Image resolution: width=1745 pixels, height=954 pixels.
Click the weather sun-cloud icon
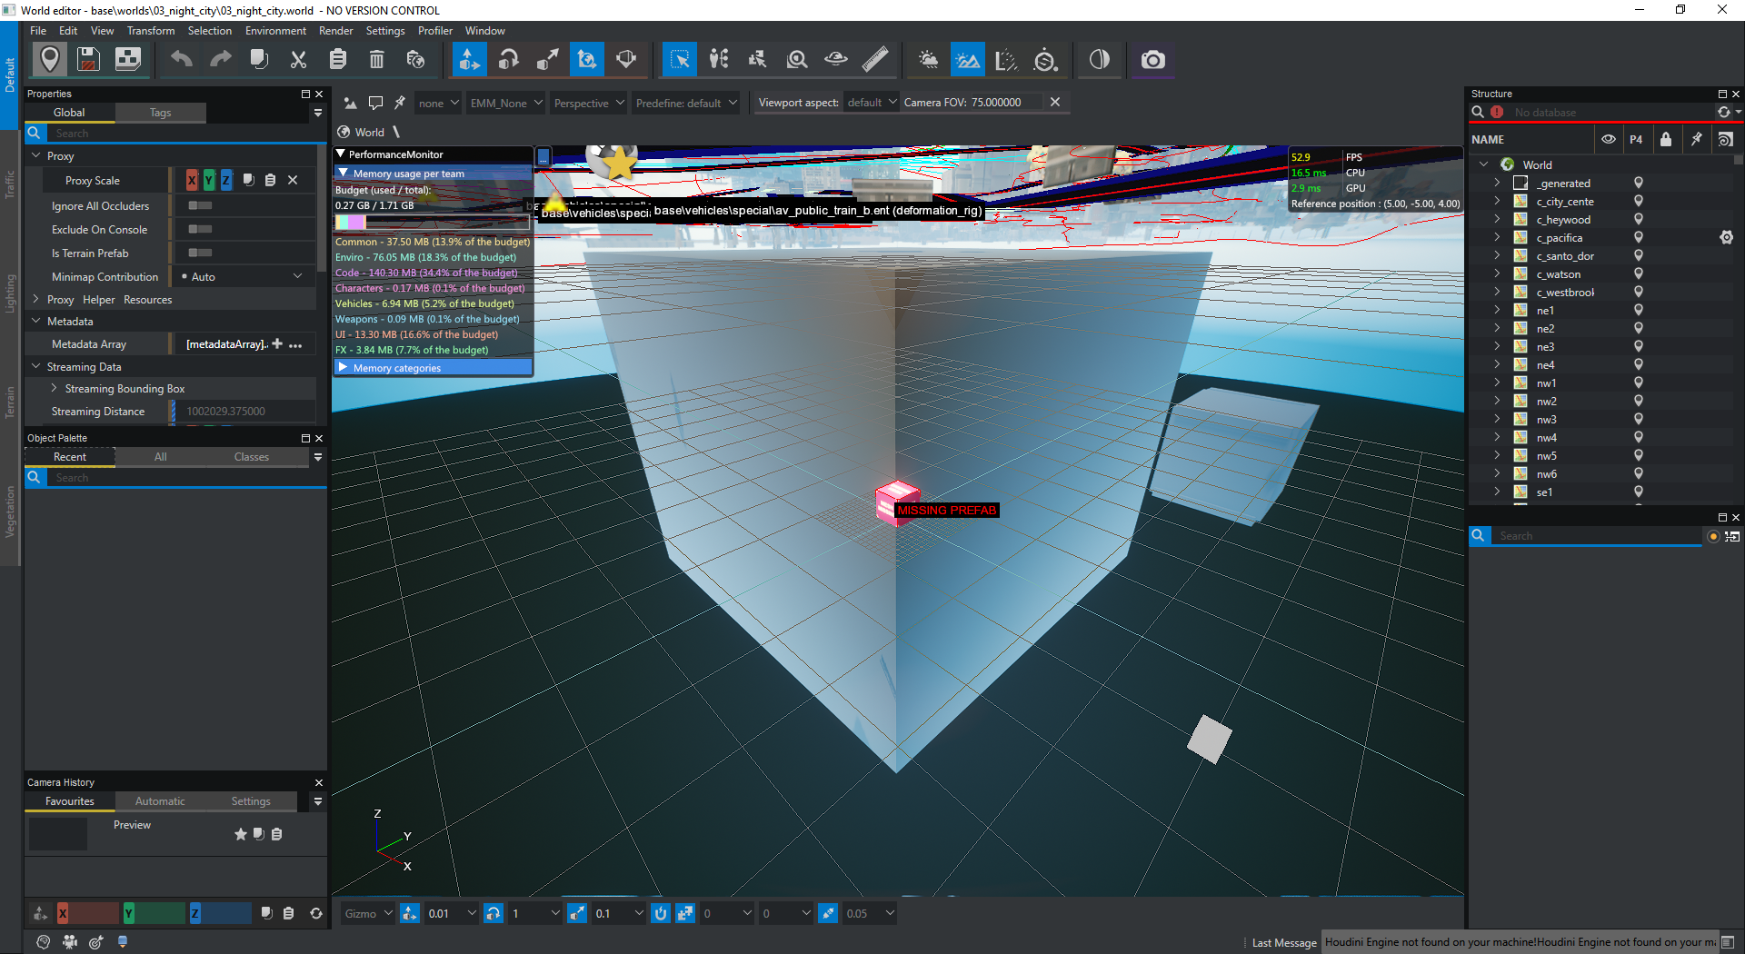click(928, 60)
